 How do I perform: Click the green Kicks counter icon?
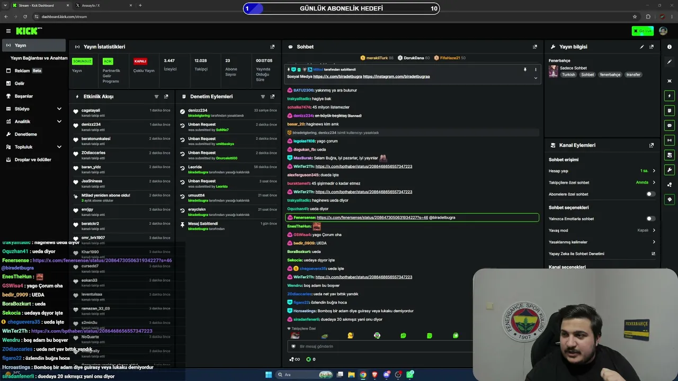pos(308,359)
